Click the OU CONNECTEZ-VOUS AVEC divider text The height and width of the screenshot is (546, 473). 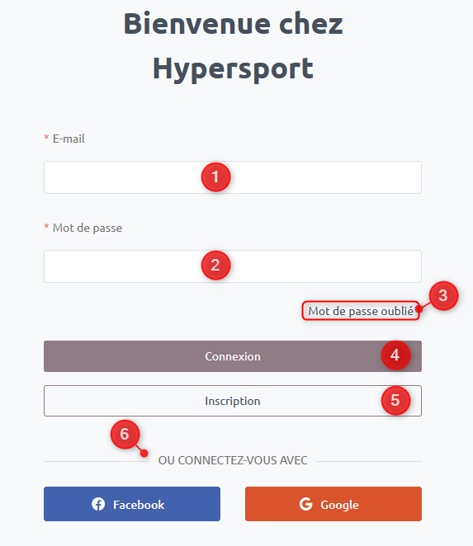tap(233, 460)
